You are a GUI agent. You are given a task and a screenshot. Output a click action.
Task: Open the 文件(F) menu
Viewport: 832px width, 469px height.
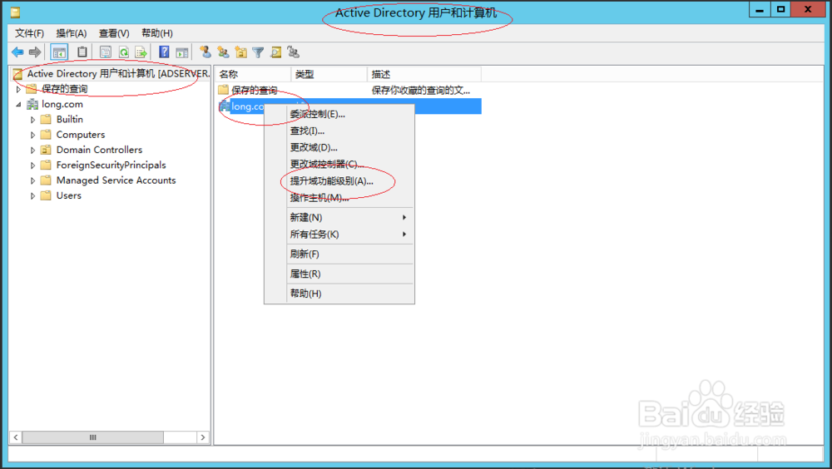pyautogui.click(x=29, y=33)
